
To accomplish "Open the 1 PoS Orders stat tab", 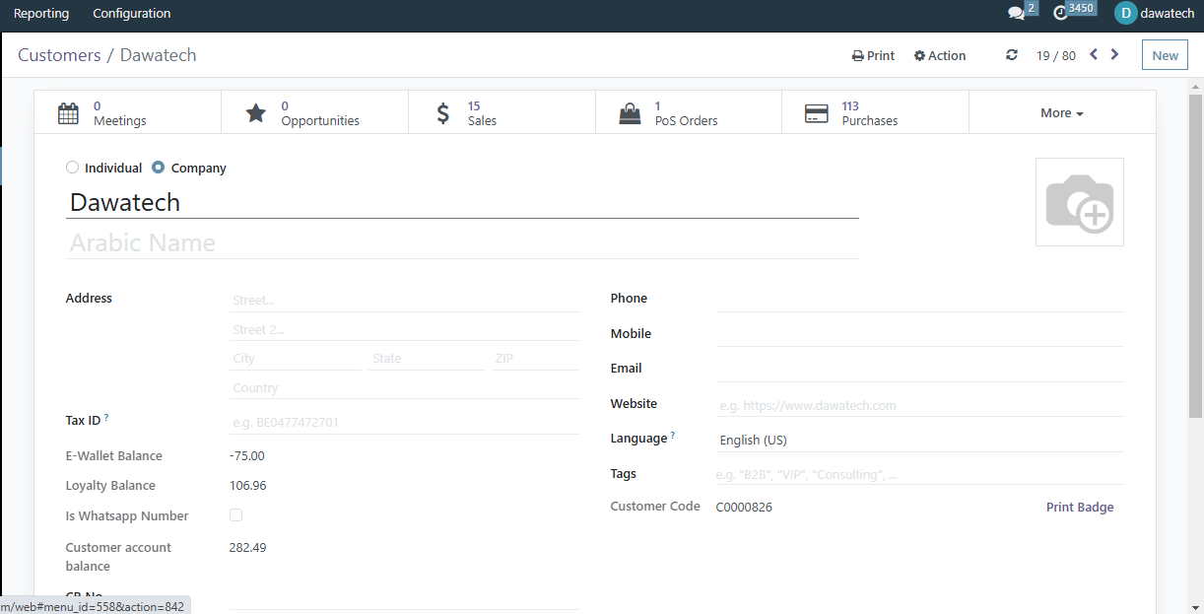I will 689,113.
